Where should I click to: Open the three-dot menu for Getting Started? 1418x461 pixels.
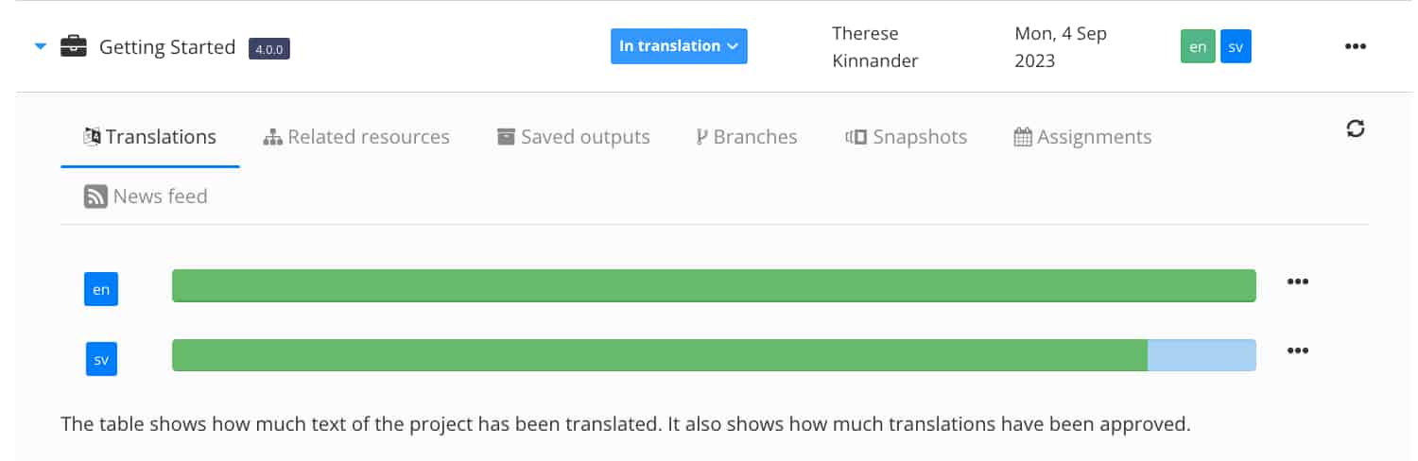(1355, 46)
